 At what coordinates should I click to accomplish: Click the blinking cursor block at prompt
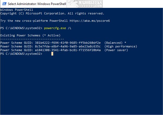[x=52, y=54]
